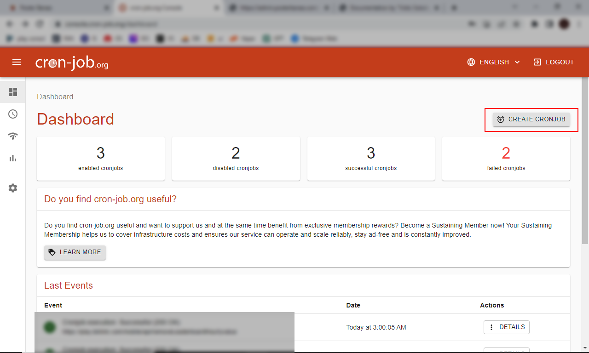This screenshot has width=589, height=353.
Task: Click the enabled cronjobs count card
Action: (x=101, y=159)
